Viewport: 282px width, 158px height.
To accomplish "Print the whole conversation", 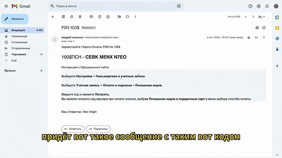I will pyautogui.click(x=257, y=28).
